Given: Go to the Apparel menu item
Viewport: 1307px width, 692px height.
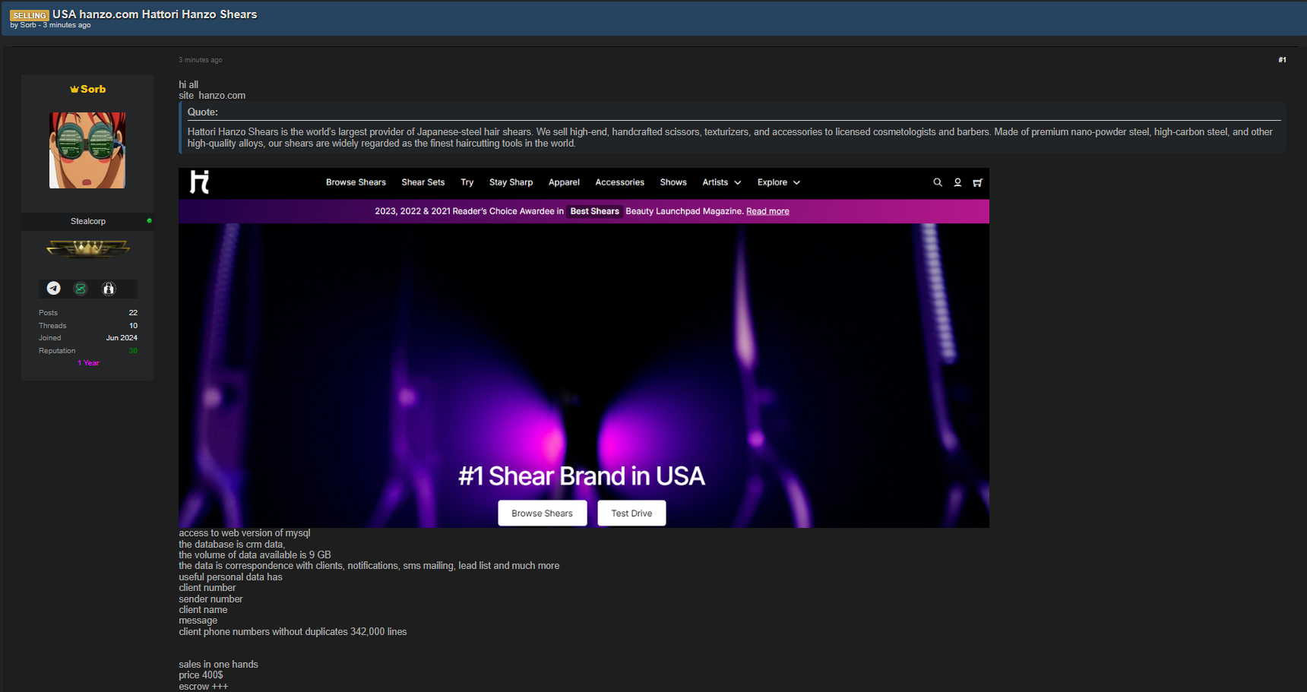Looking at the screenshot, I should pos(564,182).
